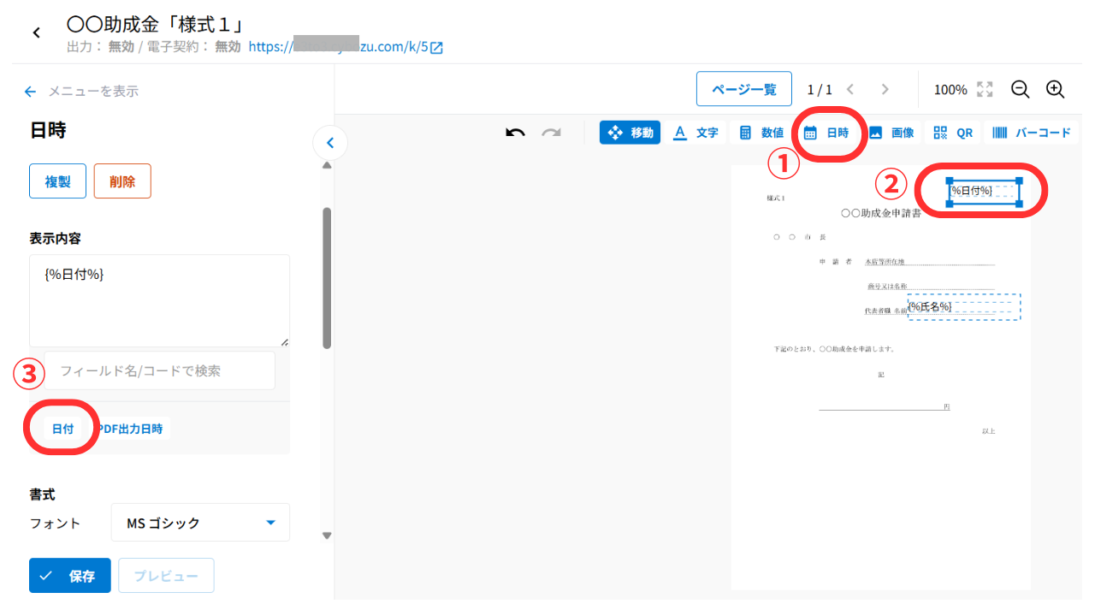This screenshot has height=616, width=1095.
Task: Click the フィールド名/コードで検索 search field
Action: coord(160,370)
